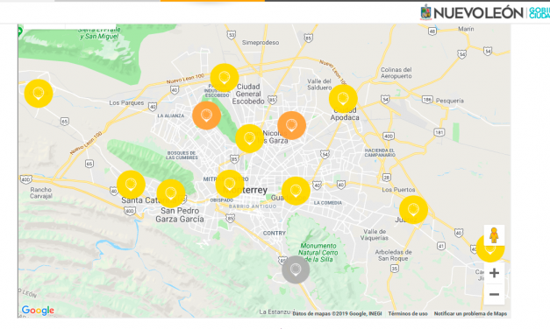This screenshot has width=550, height=329.
Task: Click the Valle del Salduero label
Action: (x=319, y=84)
